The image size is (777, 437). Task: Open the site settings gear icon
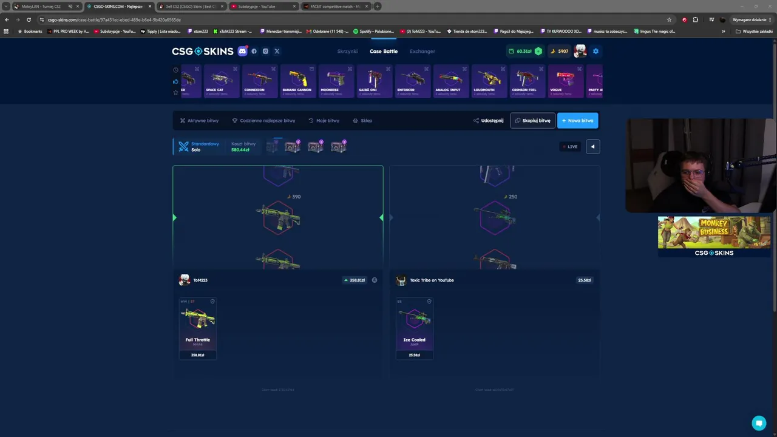pos(595,51)
